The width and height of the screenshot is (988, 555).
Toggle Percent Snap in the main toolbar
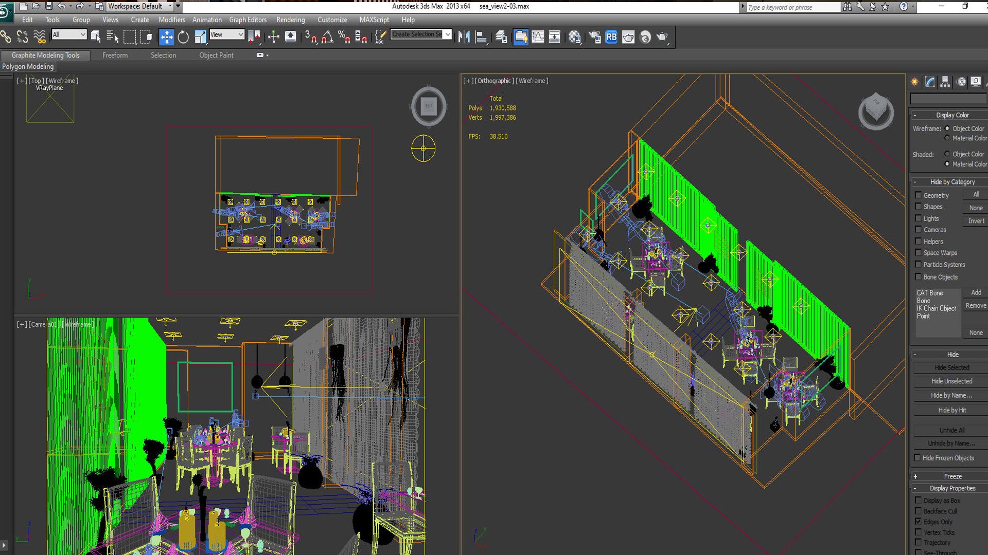(344, 37)
